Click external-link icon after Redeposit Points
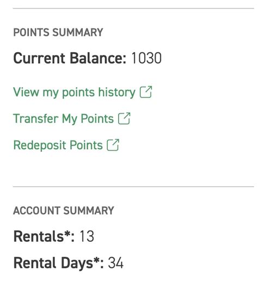 tap(113, 145)
